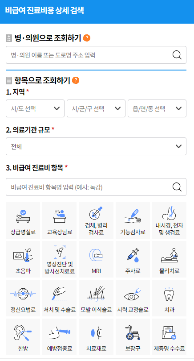Show help for 병·의원으로 조회하기

point(87,38)
